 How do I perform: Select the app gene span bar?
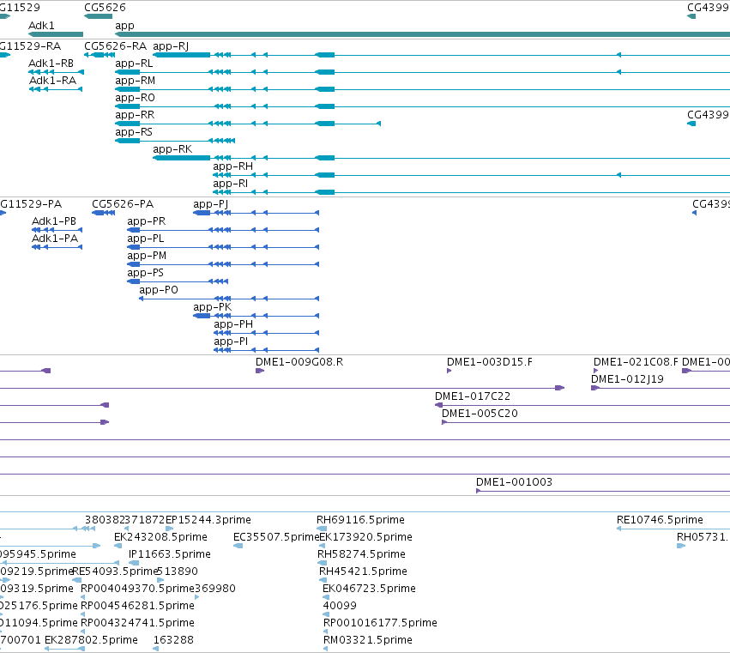tap(422, 34)
